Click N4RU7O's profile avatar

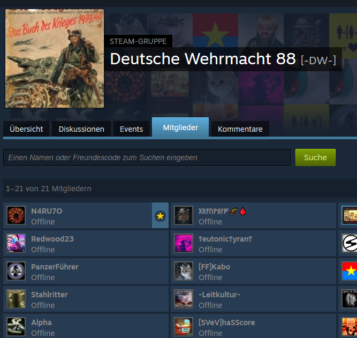(16, 215)
